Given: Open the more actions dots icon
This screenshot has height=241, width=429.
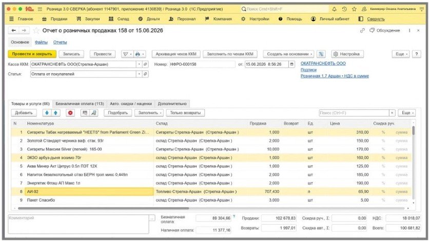Looking at the screenshot, I should 410,30.
